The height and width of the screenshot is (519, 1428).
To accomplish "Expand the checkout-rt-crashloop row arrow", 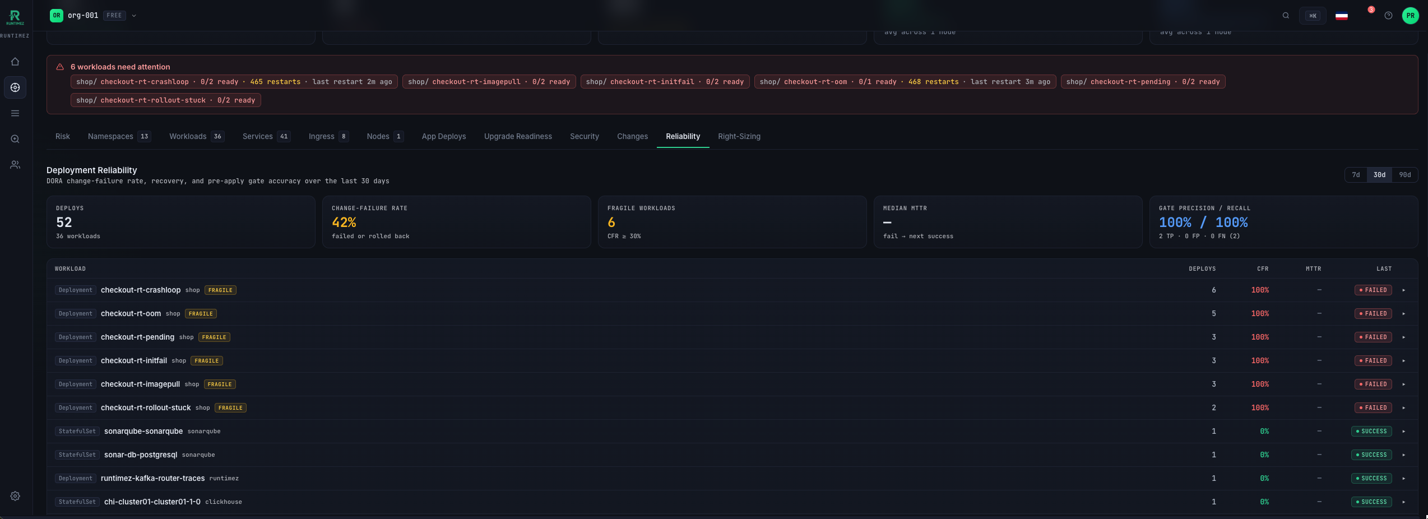I will pos(1404,290).
